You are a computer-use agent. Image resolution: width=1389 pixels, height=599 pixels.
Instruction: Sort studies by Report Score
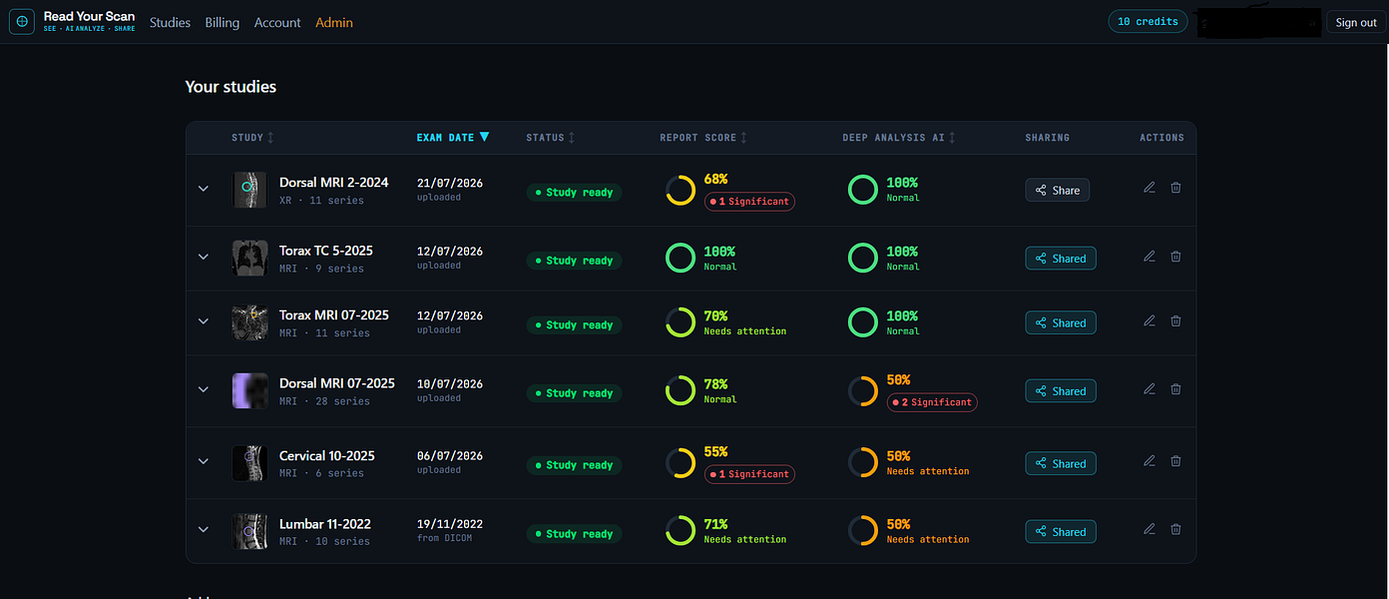703,138
